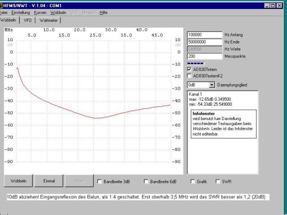The width and height of the screenshot is (287, 215).
Task: Click the blue sweep progress bar
Action: [195, 63]
